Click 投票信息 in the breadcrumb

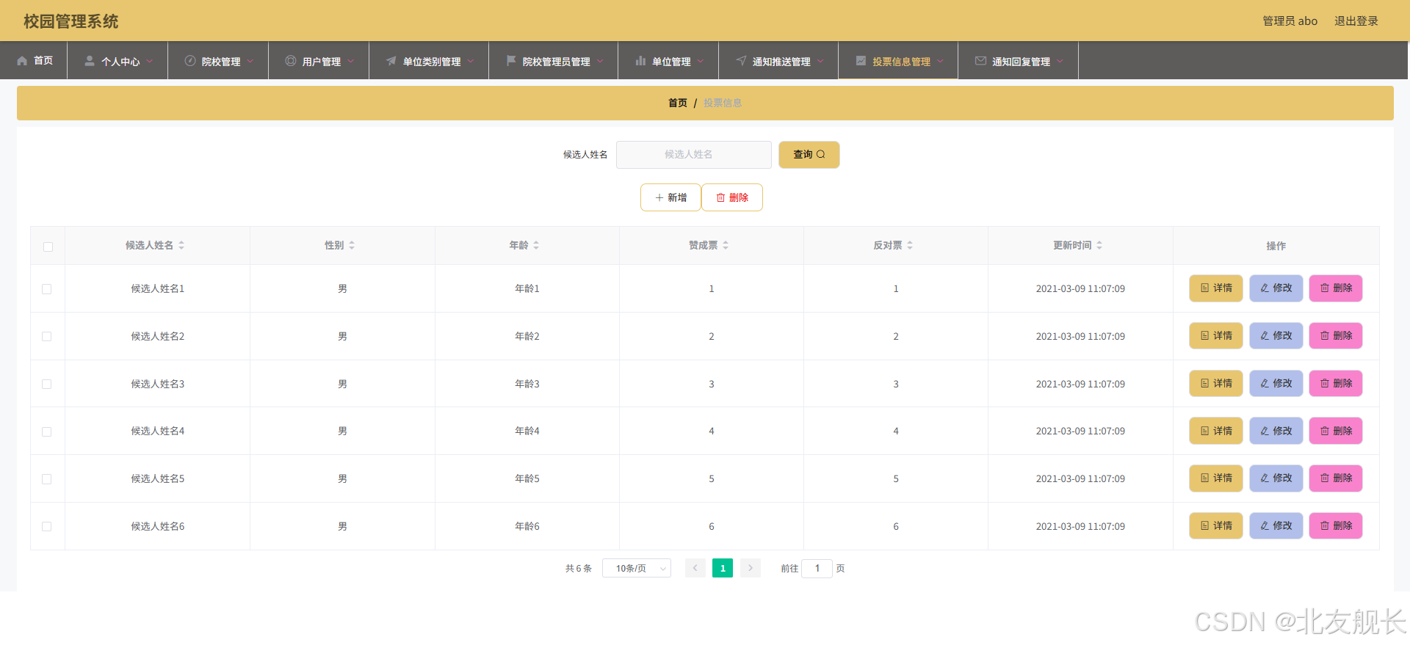(723, 103)
